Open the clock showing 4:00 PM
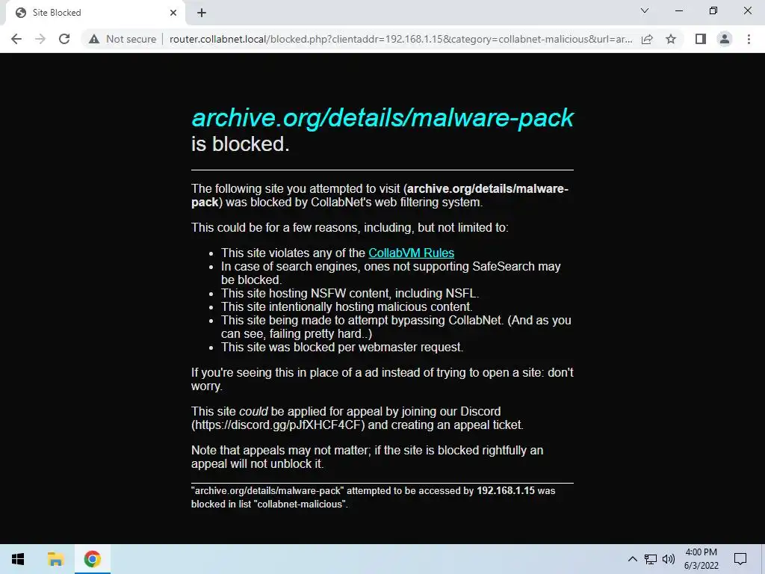The image size is (765, 574). [x=701, y=559]
